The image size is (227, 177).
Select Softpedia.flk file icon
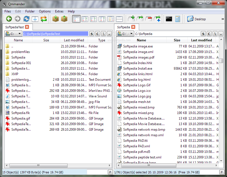(8, 113)
